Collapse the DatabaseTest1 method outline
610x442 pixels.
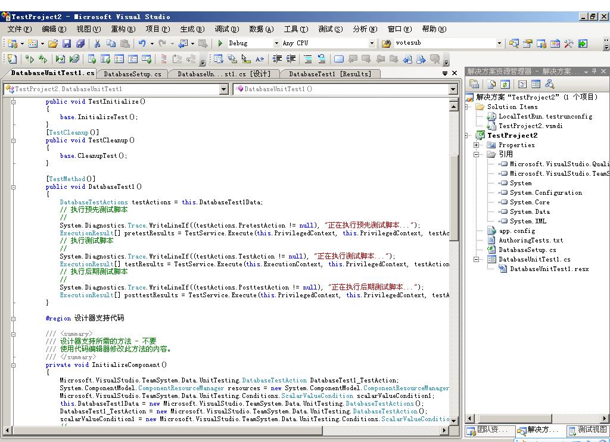(13, 187)
